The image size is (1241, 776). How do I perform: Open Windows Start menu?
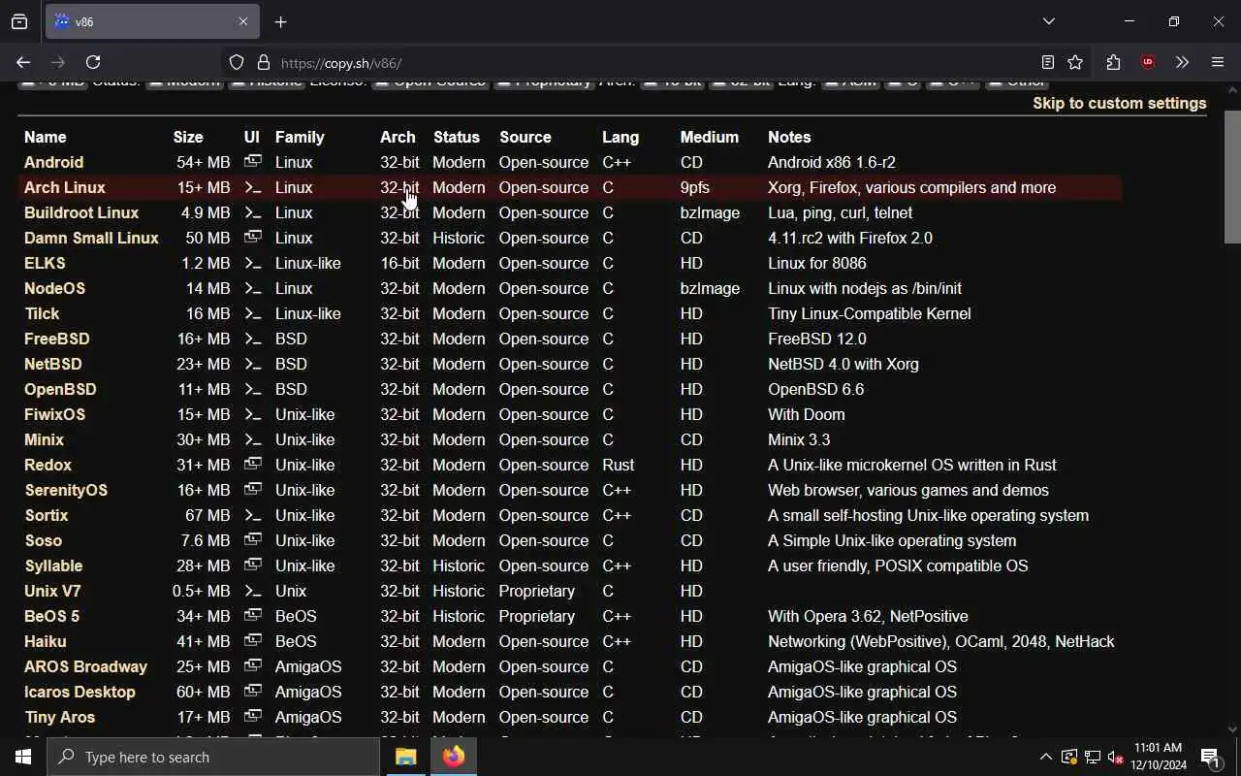(x=23, y=757)
